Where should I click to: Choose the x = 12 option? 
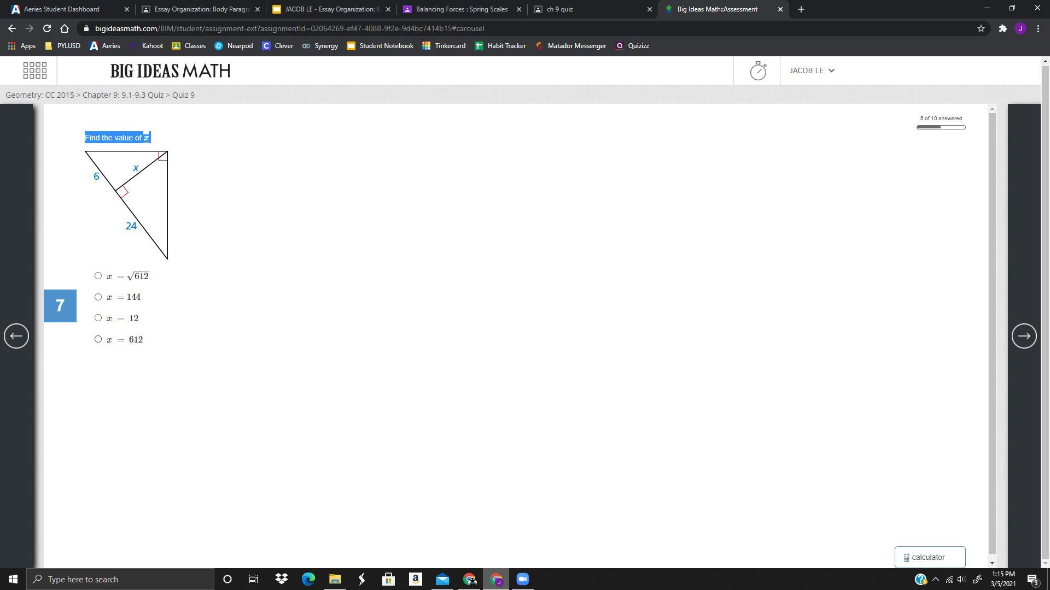[x=98, y=318]
